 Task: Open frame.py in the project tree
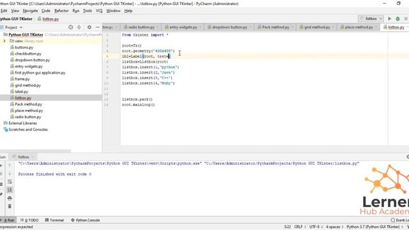(22, 79)
